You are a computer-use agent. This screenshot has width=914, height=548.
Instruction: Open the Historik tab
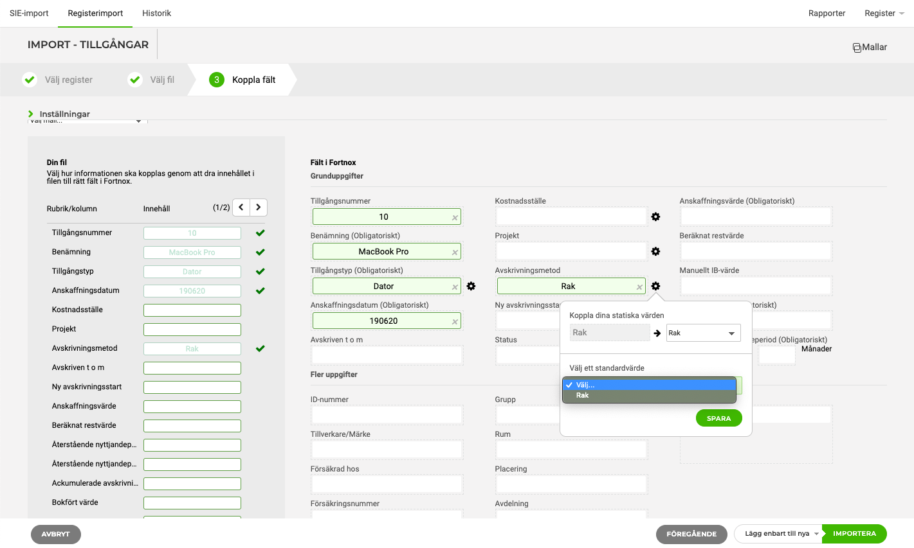click(x=157, y=13)
